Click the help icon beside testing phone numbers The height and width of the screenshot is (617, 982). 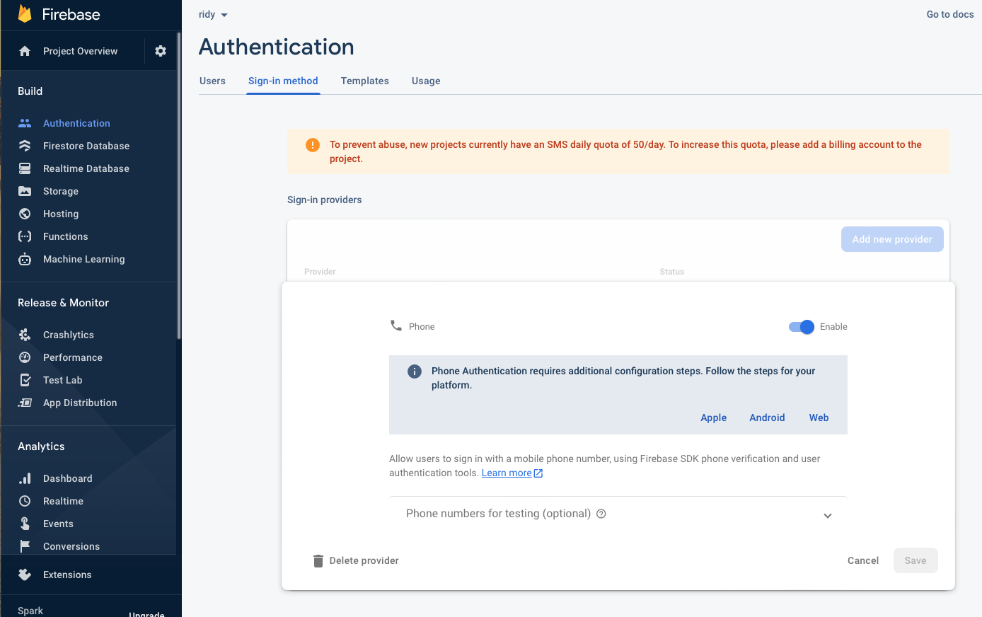coord(601,514)
